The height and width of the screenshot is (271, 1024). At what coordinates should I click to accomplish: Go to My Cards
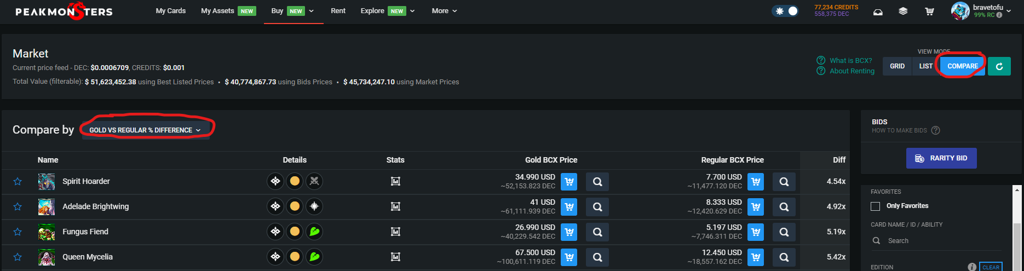click(171, 11)
